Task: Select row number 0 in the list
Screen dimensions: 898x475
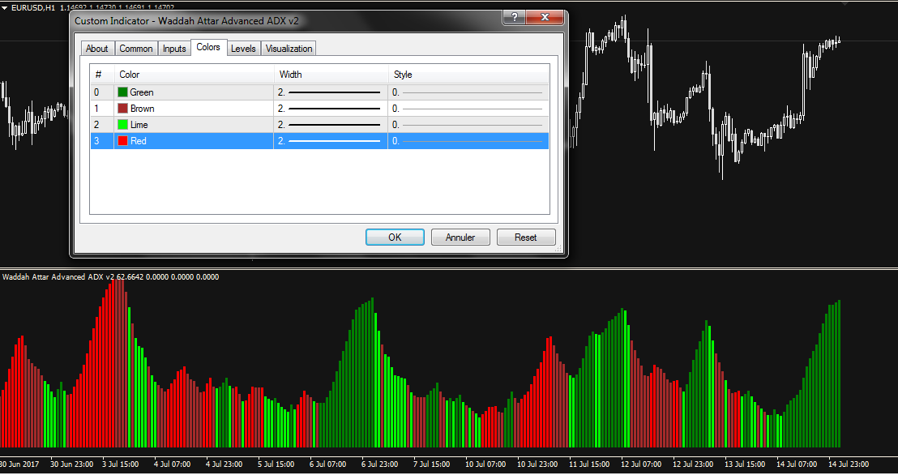Action: pos(96,92)
